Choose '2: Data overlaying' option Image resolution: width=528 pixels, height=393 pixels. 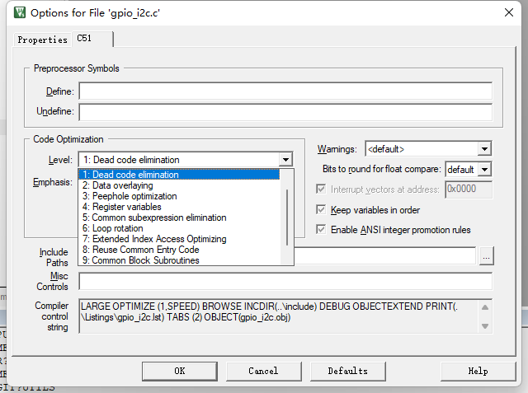(179, 185)
